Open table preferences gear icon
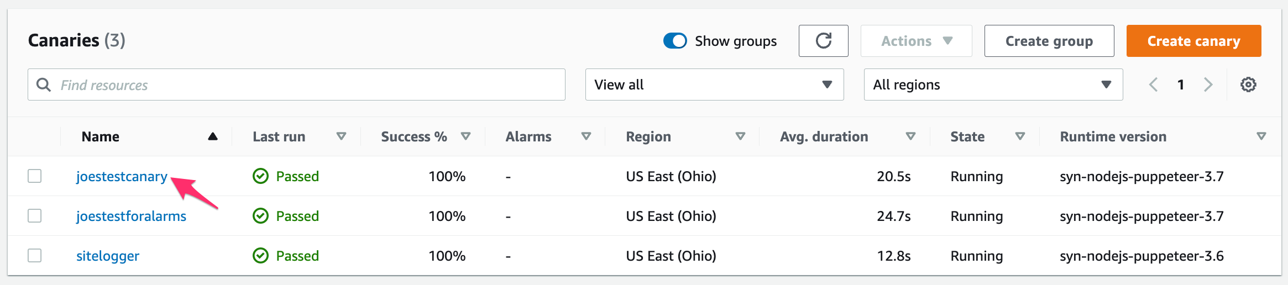1288x285 pixels. click(x=1248, y=85)
